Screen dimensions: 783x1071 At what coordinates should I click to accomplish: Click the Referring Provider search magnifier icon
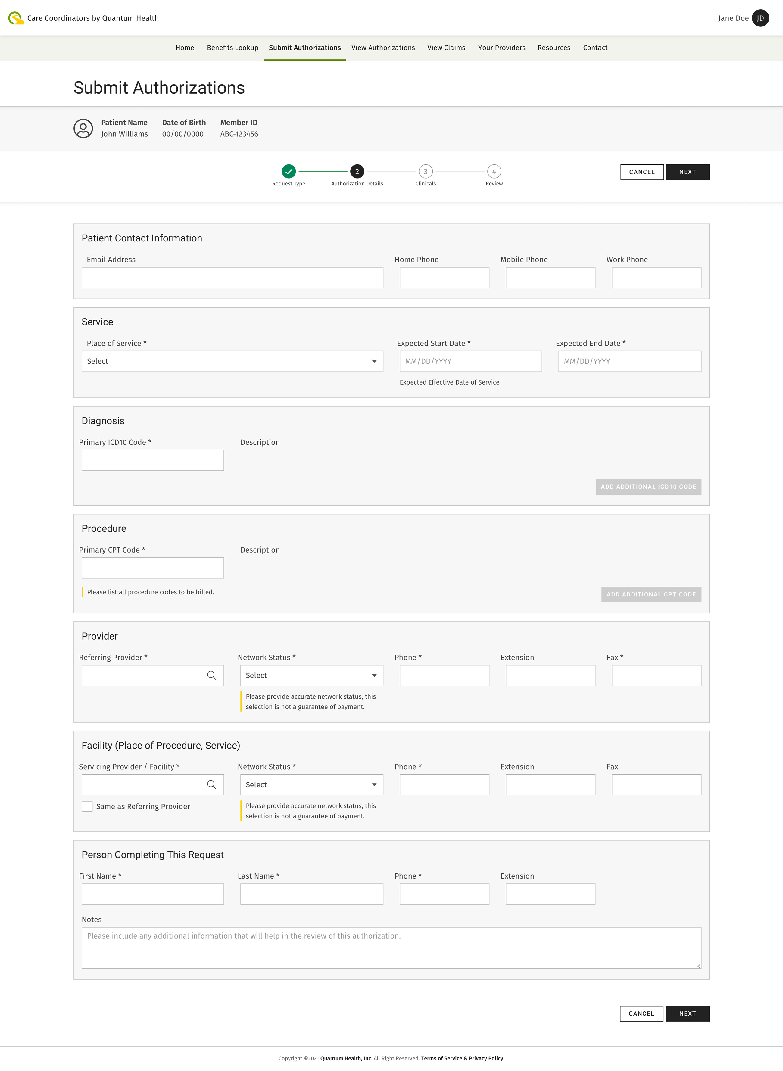pos(211,675)
